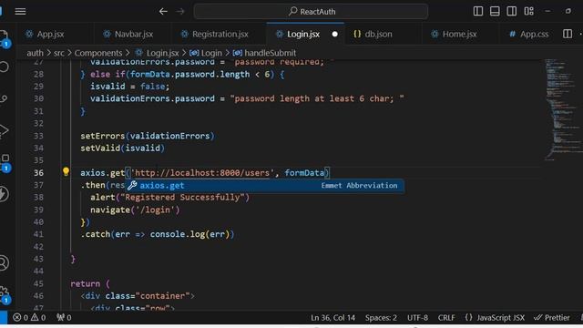Click the setValid(isvalid) line
The height and width of the screenshot is (328, 583).
click(x=122, y=149)
